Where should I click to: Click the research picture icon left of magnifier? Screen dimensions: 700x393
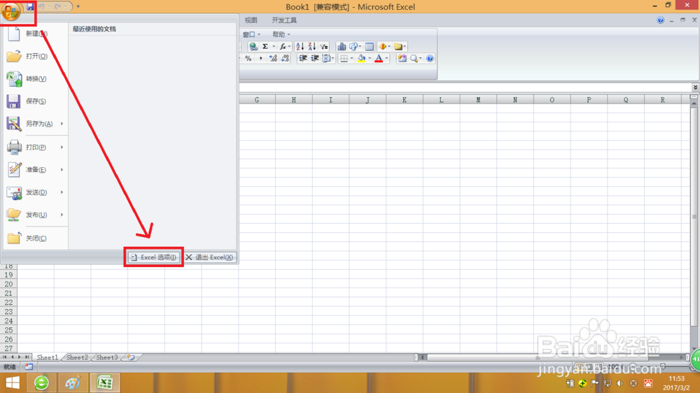pos(402,59)
